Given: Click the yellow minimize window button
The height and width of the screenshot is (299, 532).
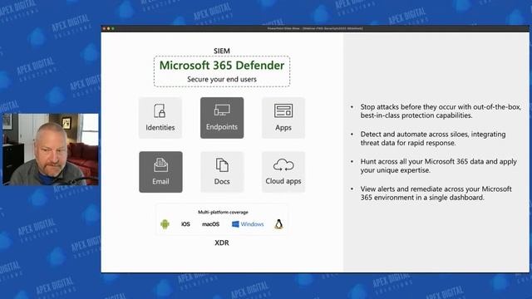Looking at the screenshot, I should click(x=109, y=28).
